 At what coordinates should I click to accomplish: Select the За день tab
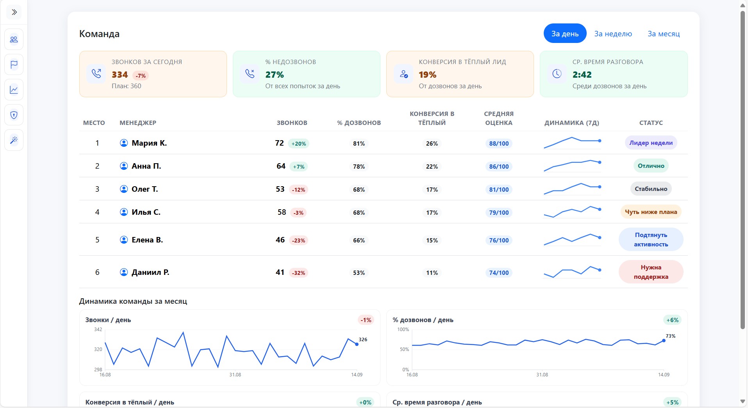click(x=565, y=34)
